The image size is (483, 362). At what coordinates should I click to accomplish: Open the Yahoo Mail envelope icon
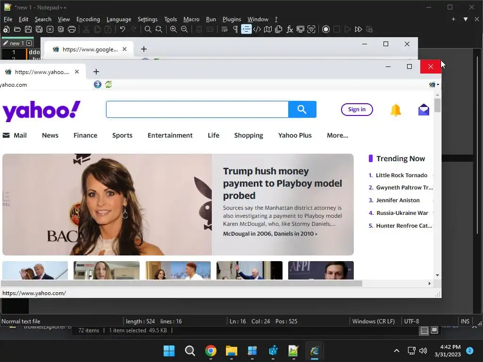[424, 109]
